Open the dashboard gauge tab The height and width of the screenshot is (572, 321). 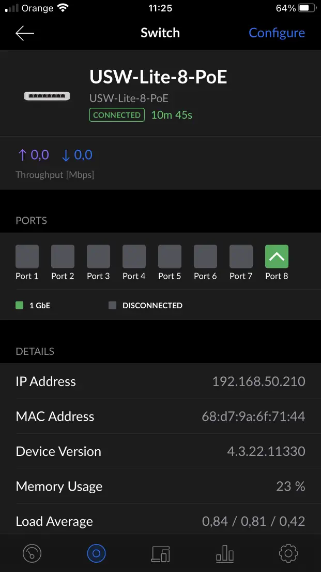click(x=32, y=554)
